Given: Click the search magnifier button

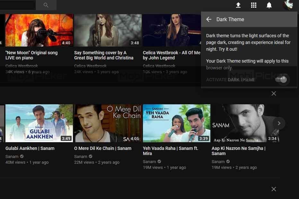Looking at the screenshot, I should [x=46, y=5].
